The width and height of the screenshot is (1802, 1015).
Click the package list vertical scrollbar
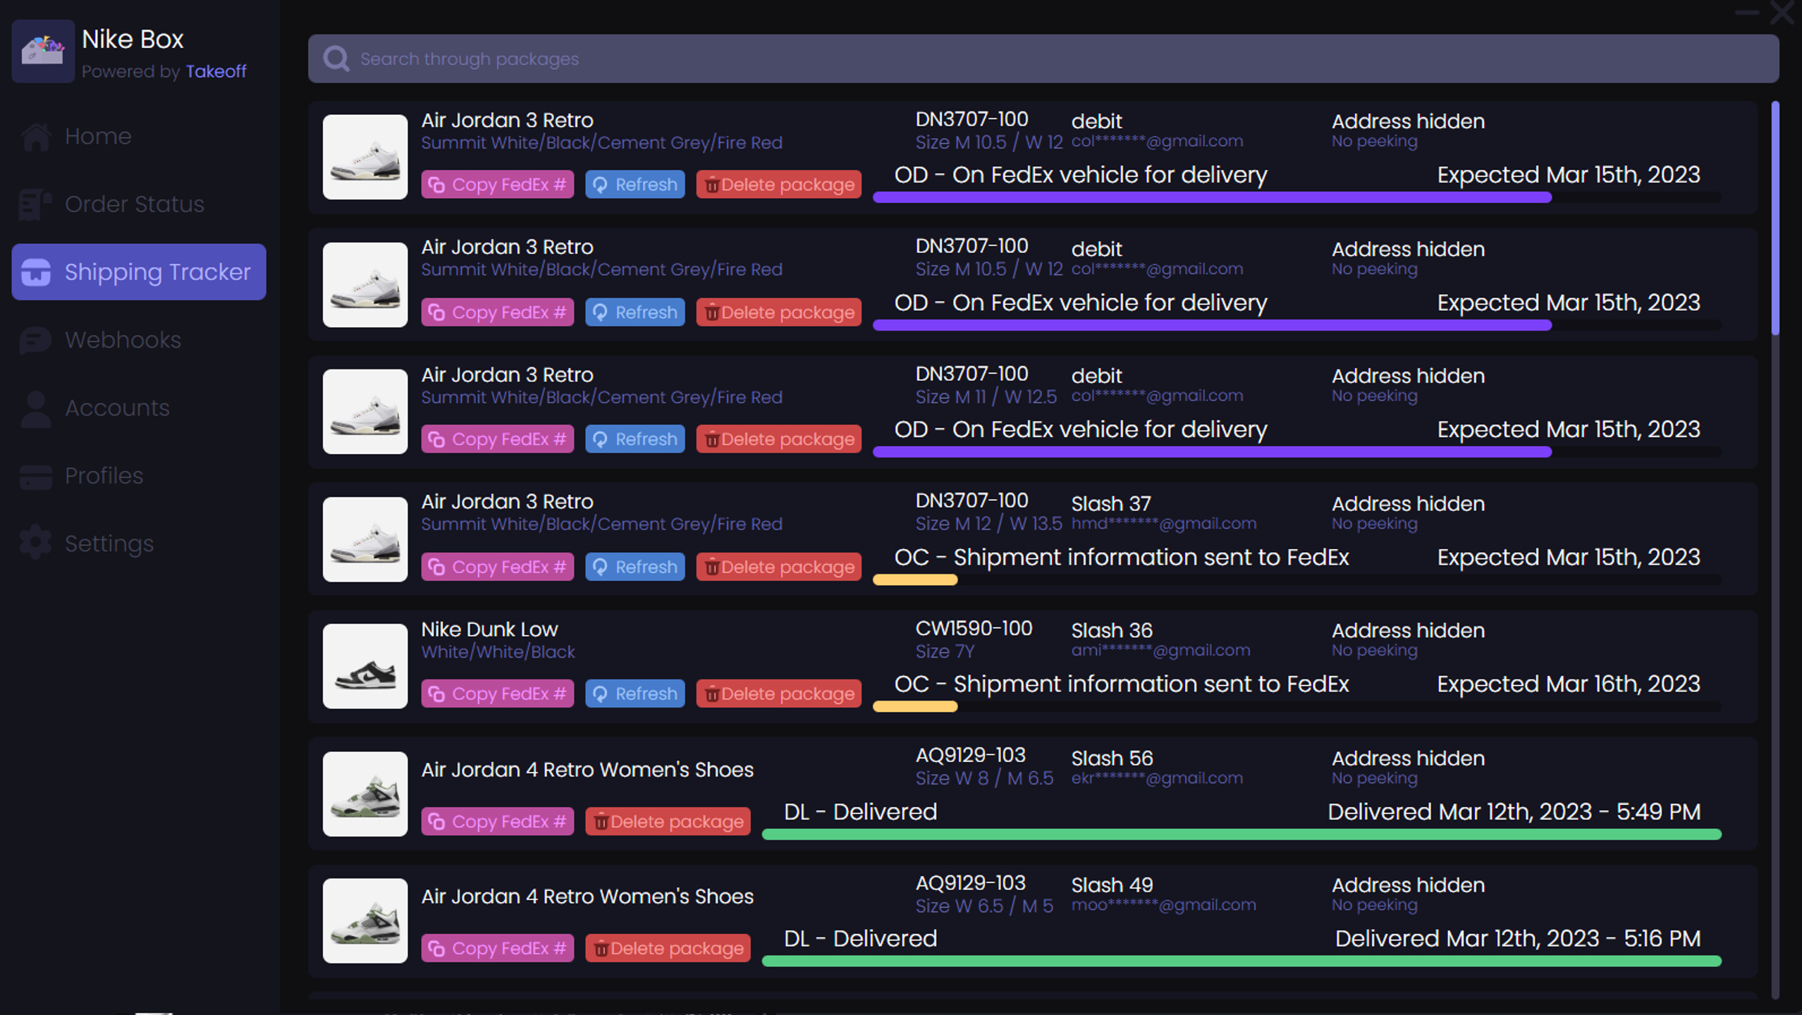(x=1775, y=219)
